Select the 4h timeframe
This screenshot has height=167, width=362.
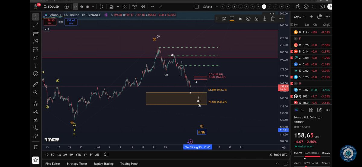pyautogui.click(x=81, y=6)
